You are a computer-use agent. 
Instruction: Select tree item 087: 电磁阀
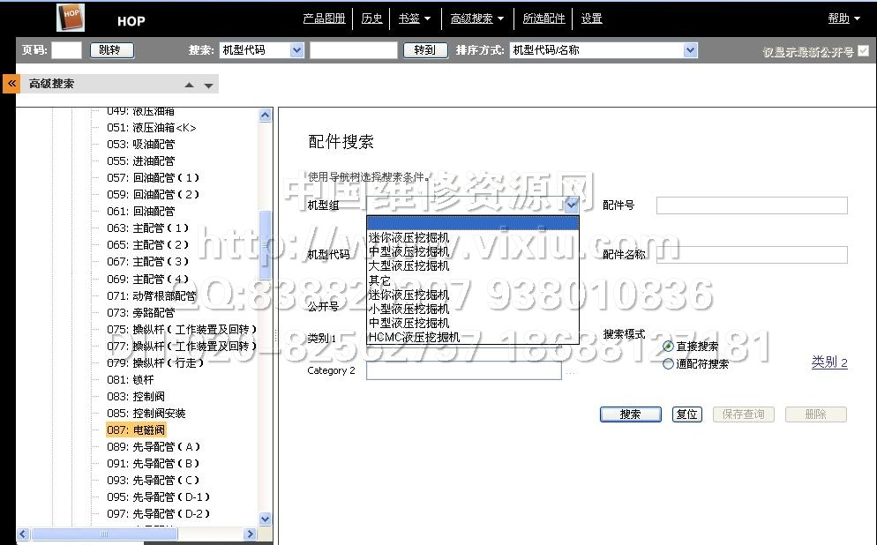pyautogui.click(x=135, y=430)
